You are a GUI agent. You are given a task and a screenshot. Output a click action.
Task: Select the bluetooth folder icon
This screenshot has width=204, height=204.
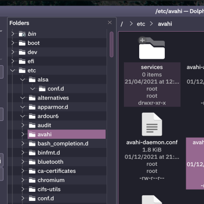32,162
